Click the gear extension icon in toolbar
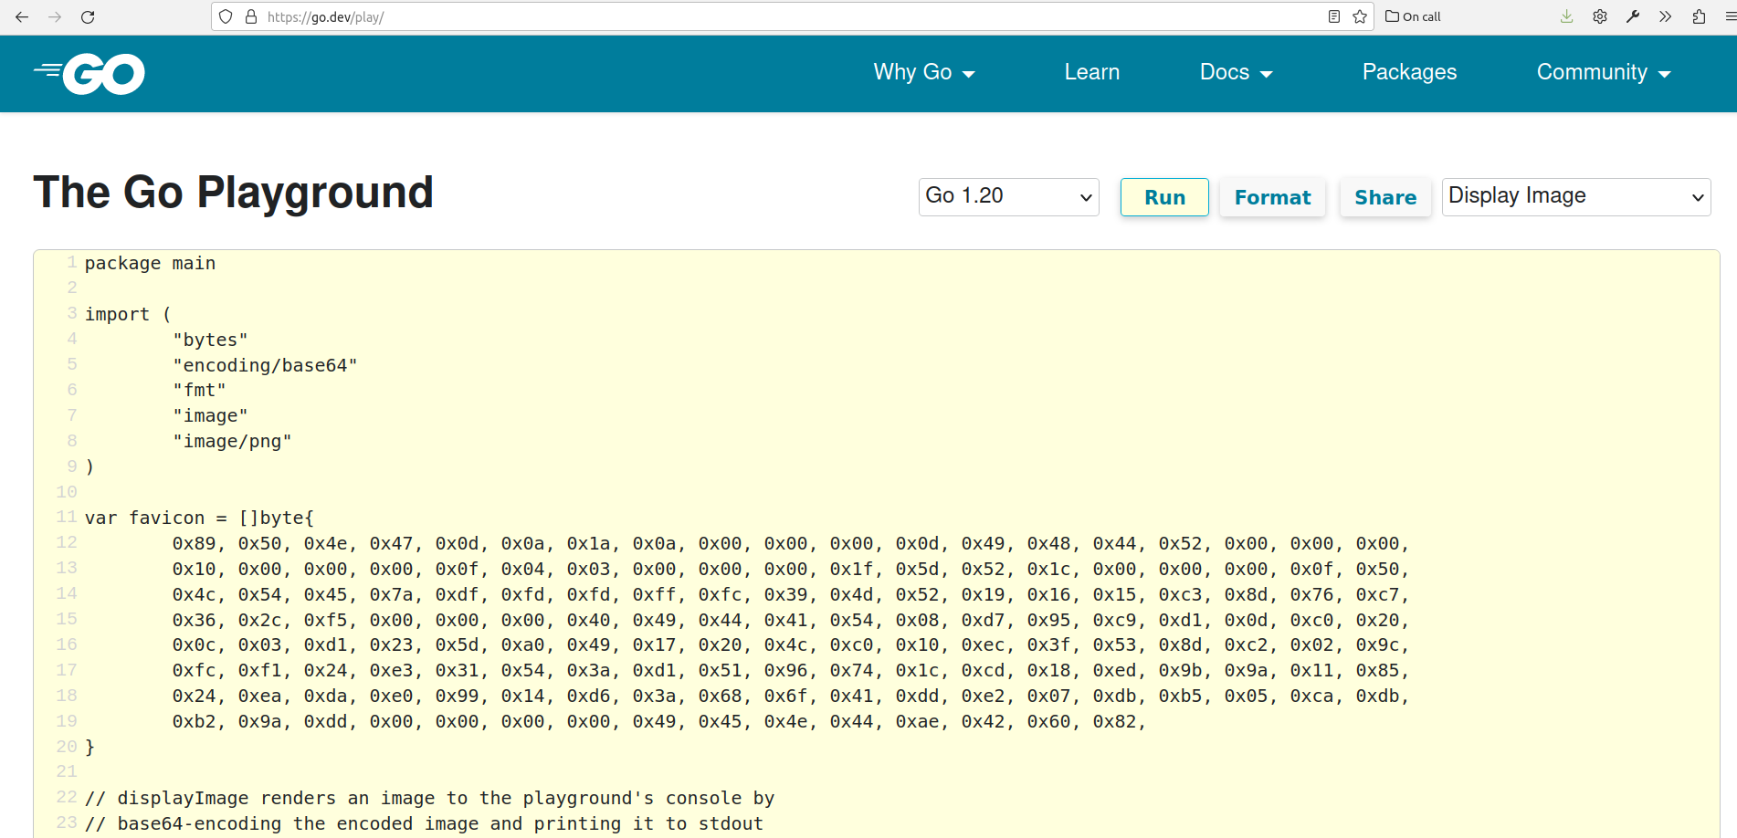This screenshot has width=1737, height=838. pyautogui.click(x=1600, y=16)
